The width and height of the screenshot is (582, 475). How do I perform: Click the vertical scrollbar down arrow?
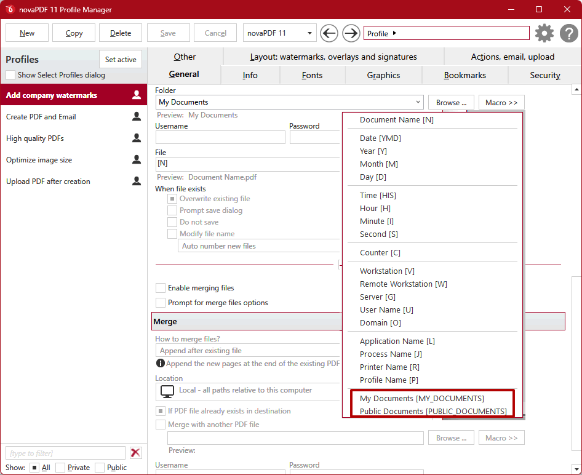click(x=576, y=469)
